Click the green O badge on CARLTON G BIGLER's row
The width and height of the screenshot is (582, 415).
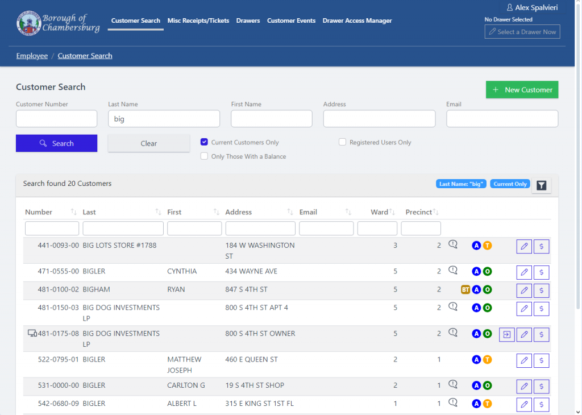coord(487,385)
